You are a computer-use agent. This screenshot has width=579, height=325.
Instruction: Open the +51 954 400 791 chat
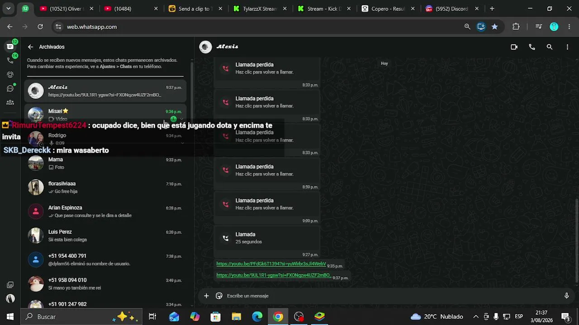105,260
